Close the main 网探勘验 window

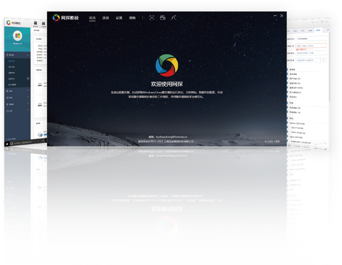(282, 16)
